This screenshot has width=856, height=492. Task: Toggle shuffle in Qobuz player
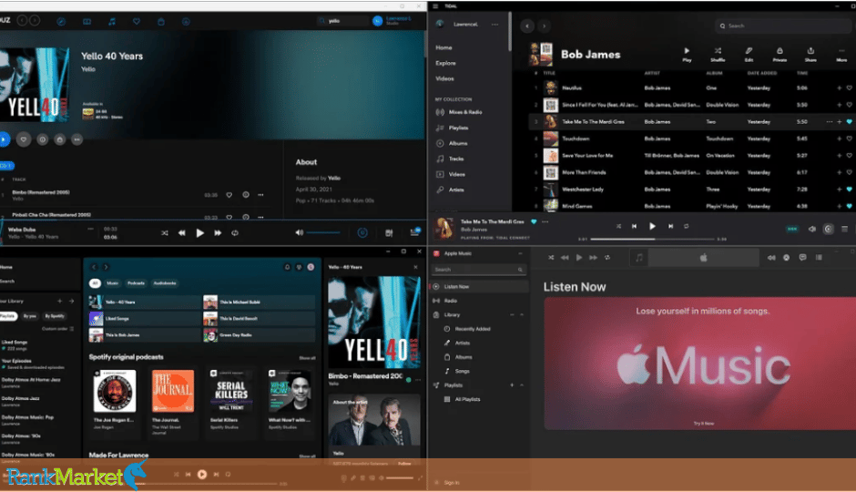click(164, 232)
